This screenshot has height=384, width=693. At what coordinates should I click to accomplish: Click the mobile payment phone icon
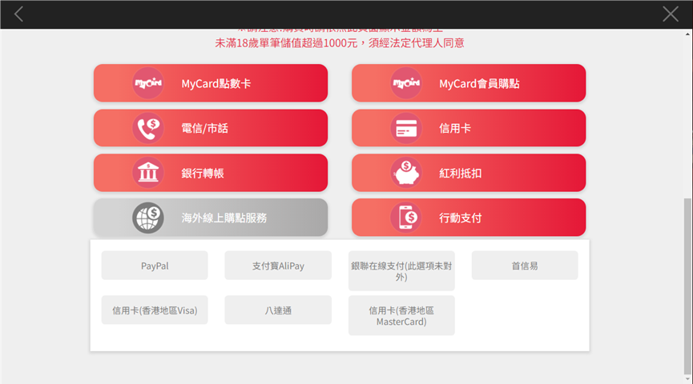pyautogui.click(x=406, y=218)
